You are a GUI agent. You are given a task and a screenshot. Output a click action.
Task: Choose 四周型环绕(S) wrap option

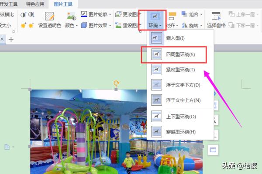click(180, 54)
